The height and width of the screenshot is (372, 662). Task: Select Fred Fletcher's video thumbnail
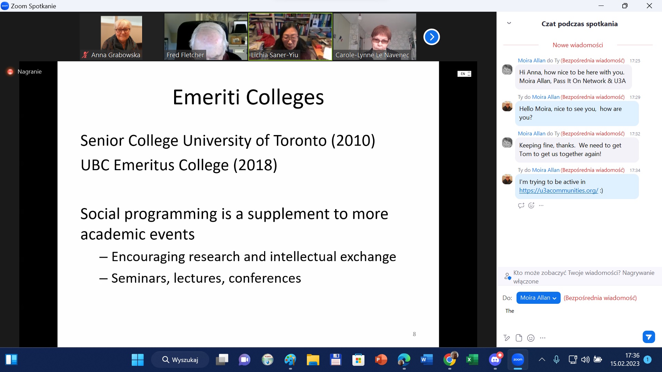(x=206, y=37)
